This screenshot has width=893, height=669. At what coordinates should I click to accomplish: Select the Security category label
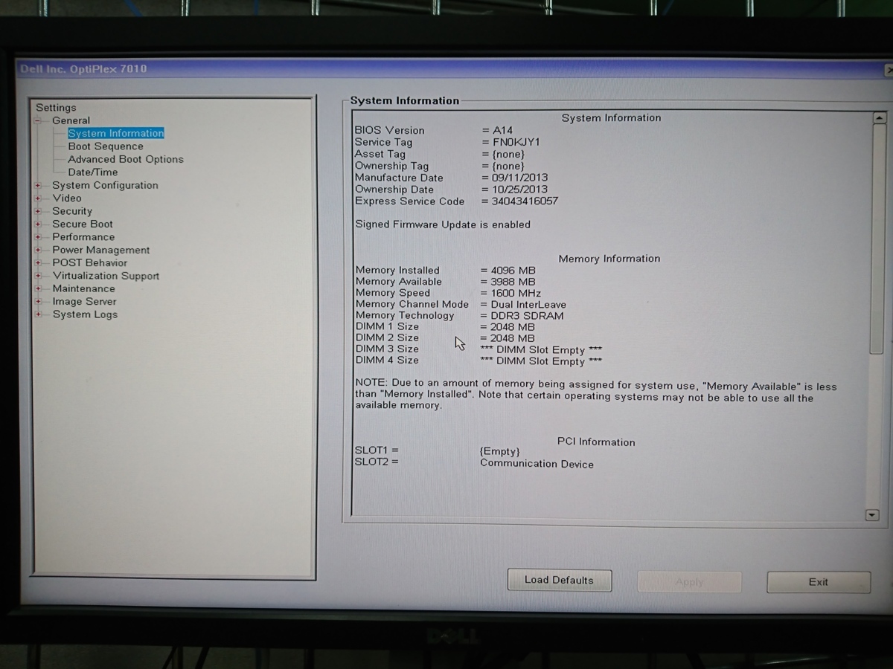72,211
